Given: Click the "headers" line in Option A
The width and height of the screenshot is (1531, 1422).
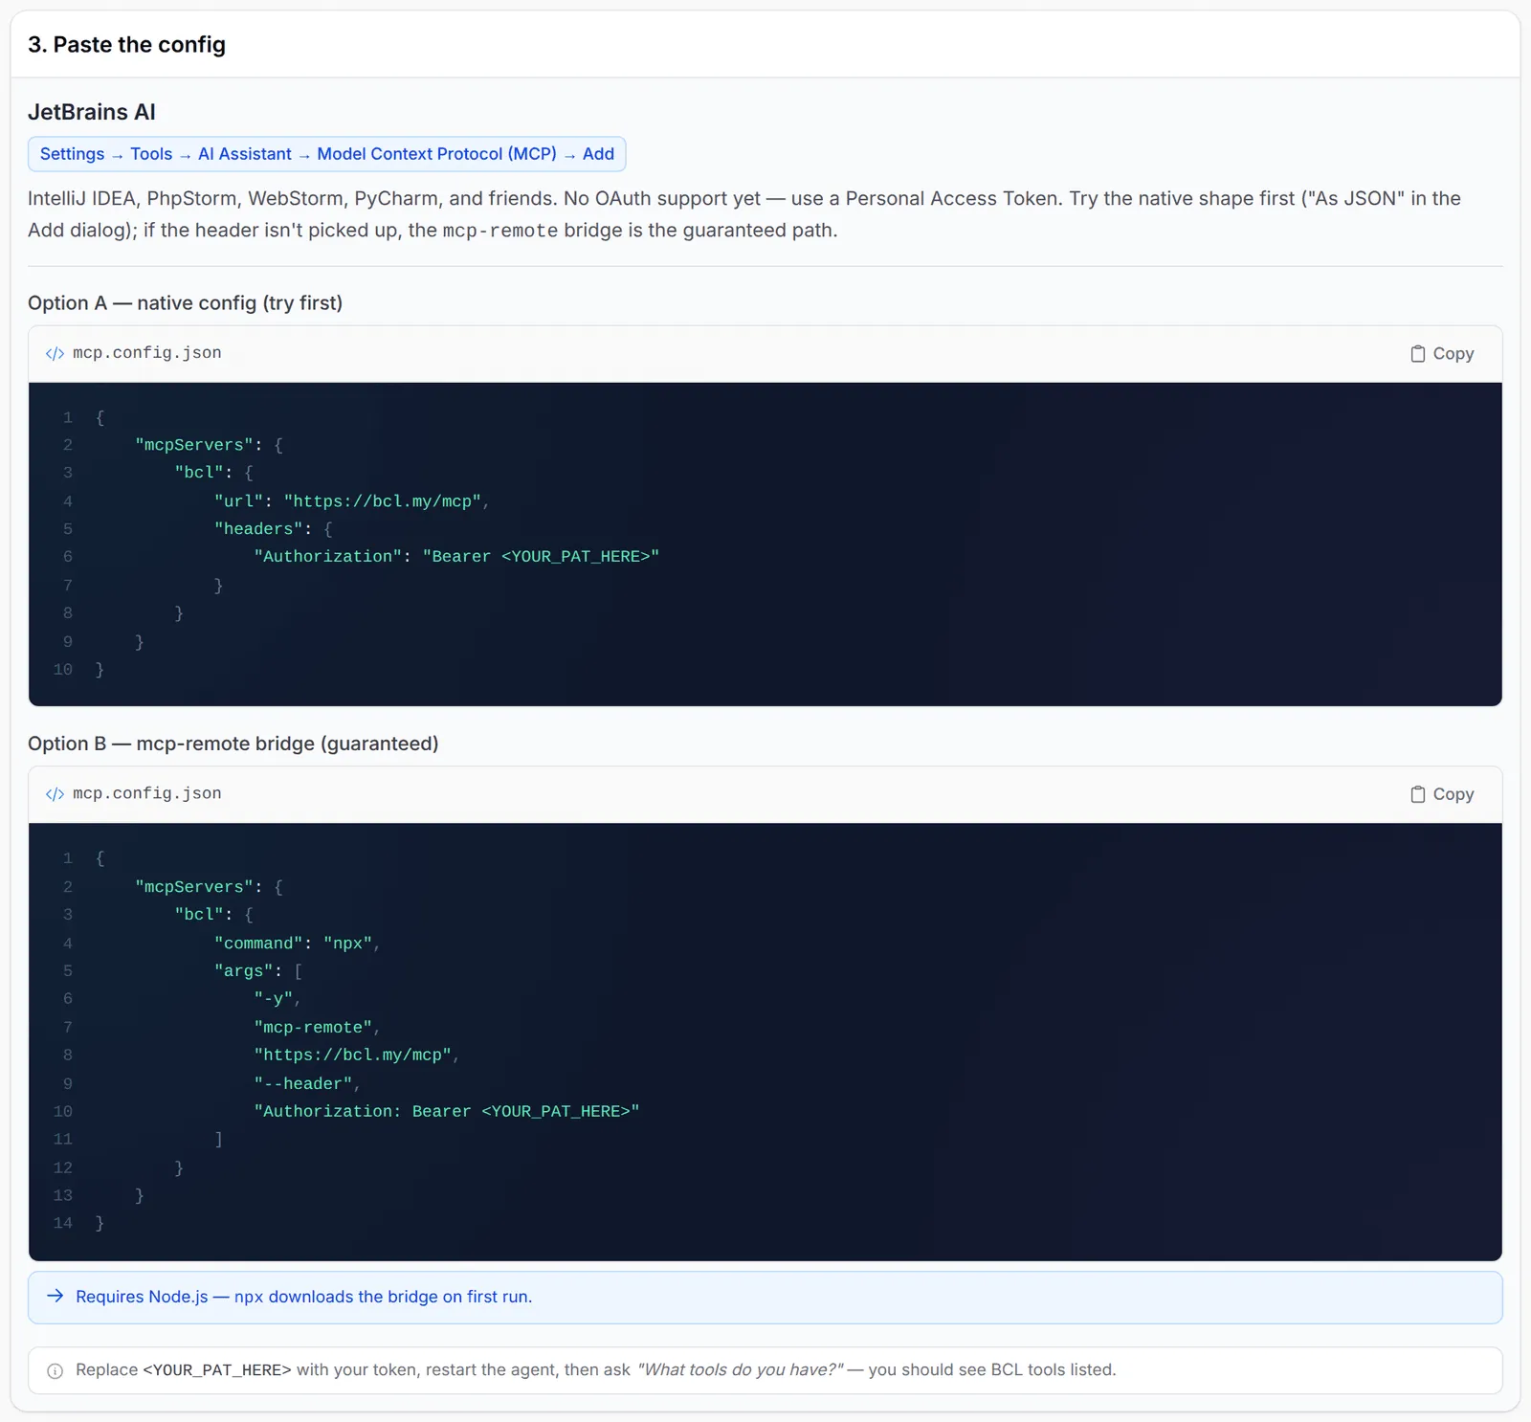Looking at the screenshot, I should pyautogui.click(x=274, y=529).
